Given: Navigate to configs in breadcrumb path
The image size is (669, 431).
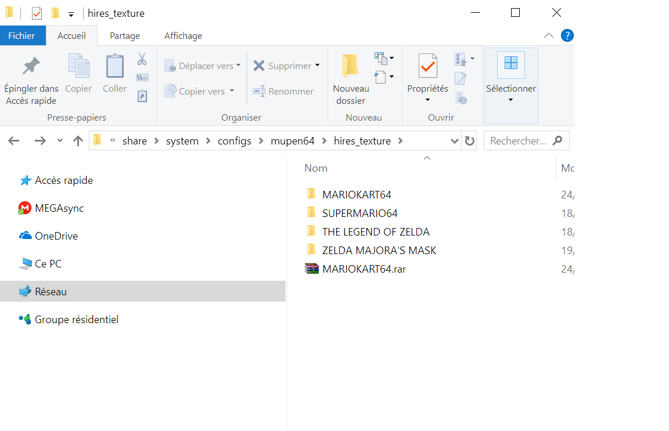Looking at the screenshot, I should (234, 141).
